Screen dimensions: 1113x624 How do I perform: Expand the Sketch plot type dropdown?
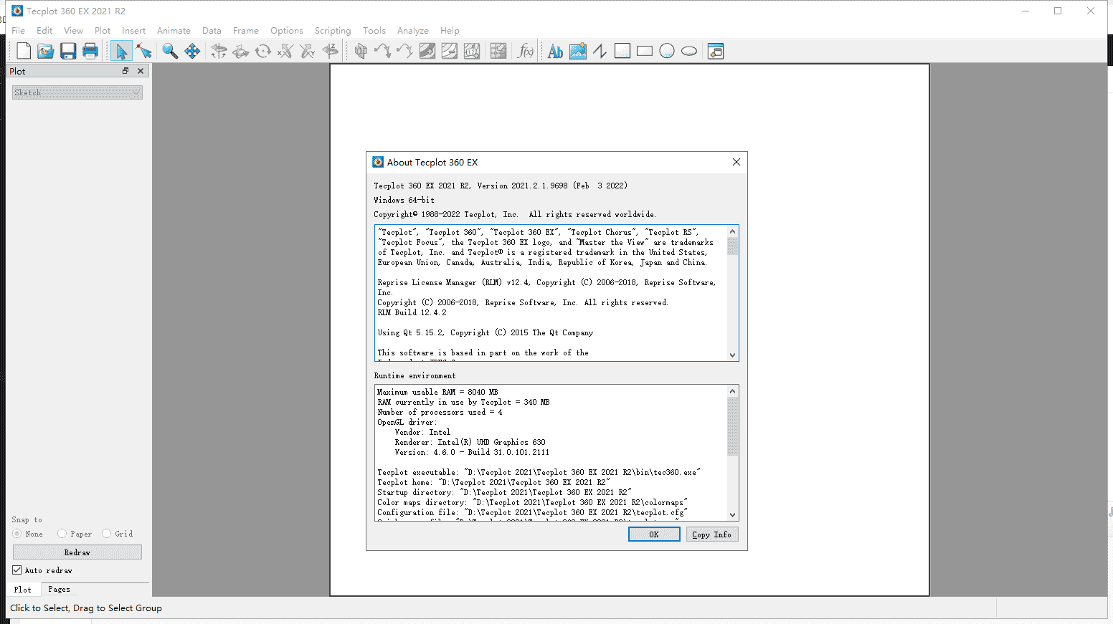tap(77, 92)
